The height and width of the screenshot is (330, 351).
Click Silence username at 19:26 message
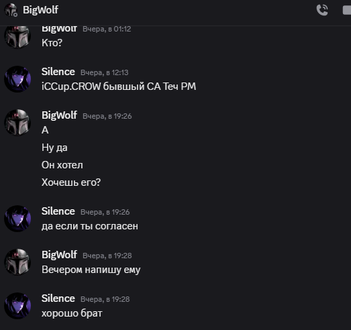pos(58,211)
